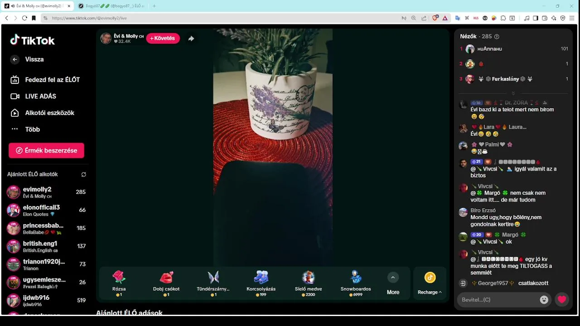Viewport: 580px width, 326px height.
Task: Click the address bar URL
Action: [x=89, y=18]
